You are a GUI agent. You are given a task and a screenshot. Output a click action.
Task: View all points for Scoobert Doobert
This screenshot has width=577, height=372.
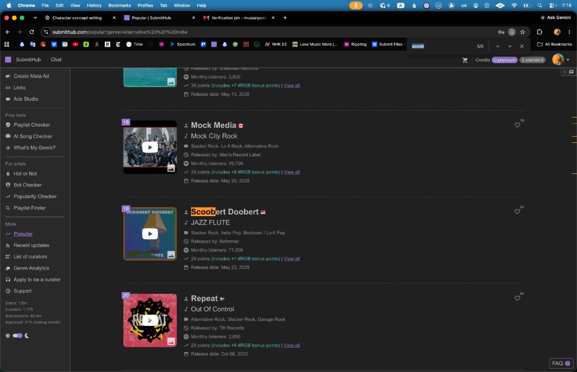291,259
